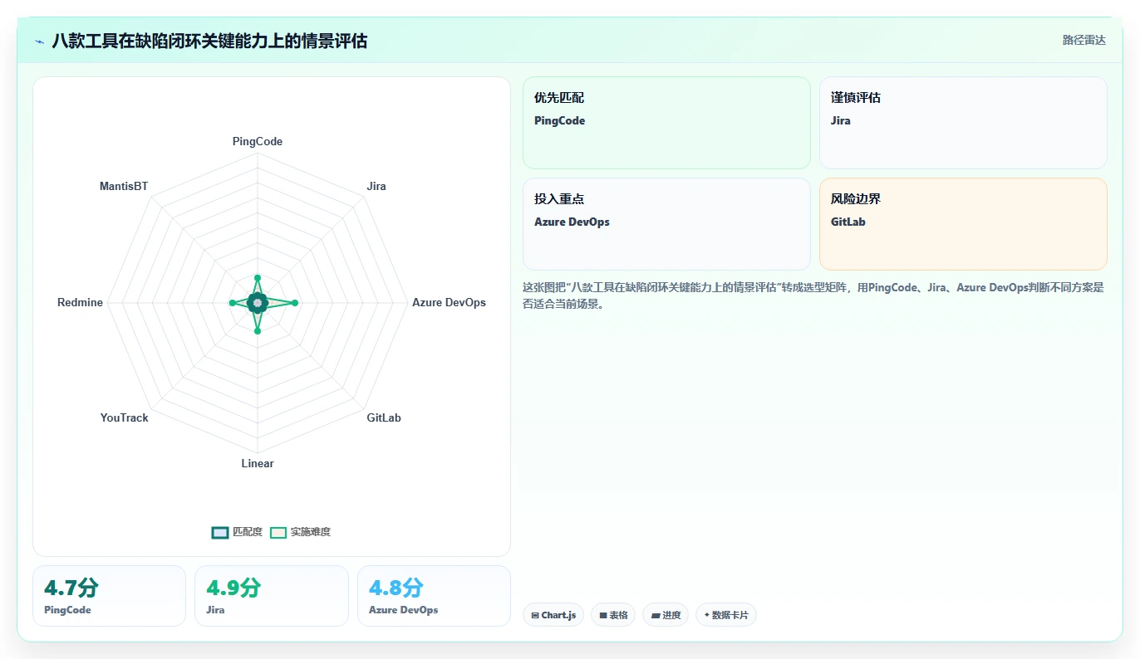The width and height of the screenshot is (1140, 659).
Task: Click the radar data point toward Azure DevOps
Action: [x=295, y=303]
